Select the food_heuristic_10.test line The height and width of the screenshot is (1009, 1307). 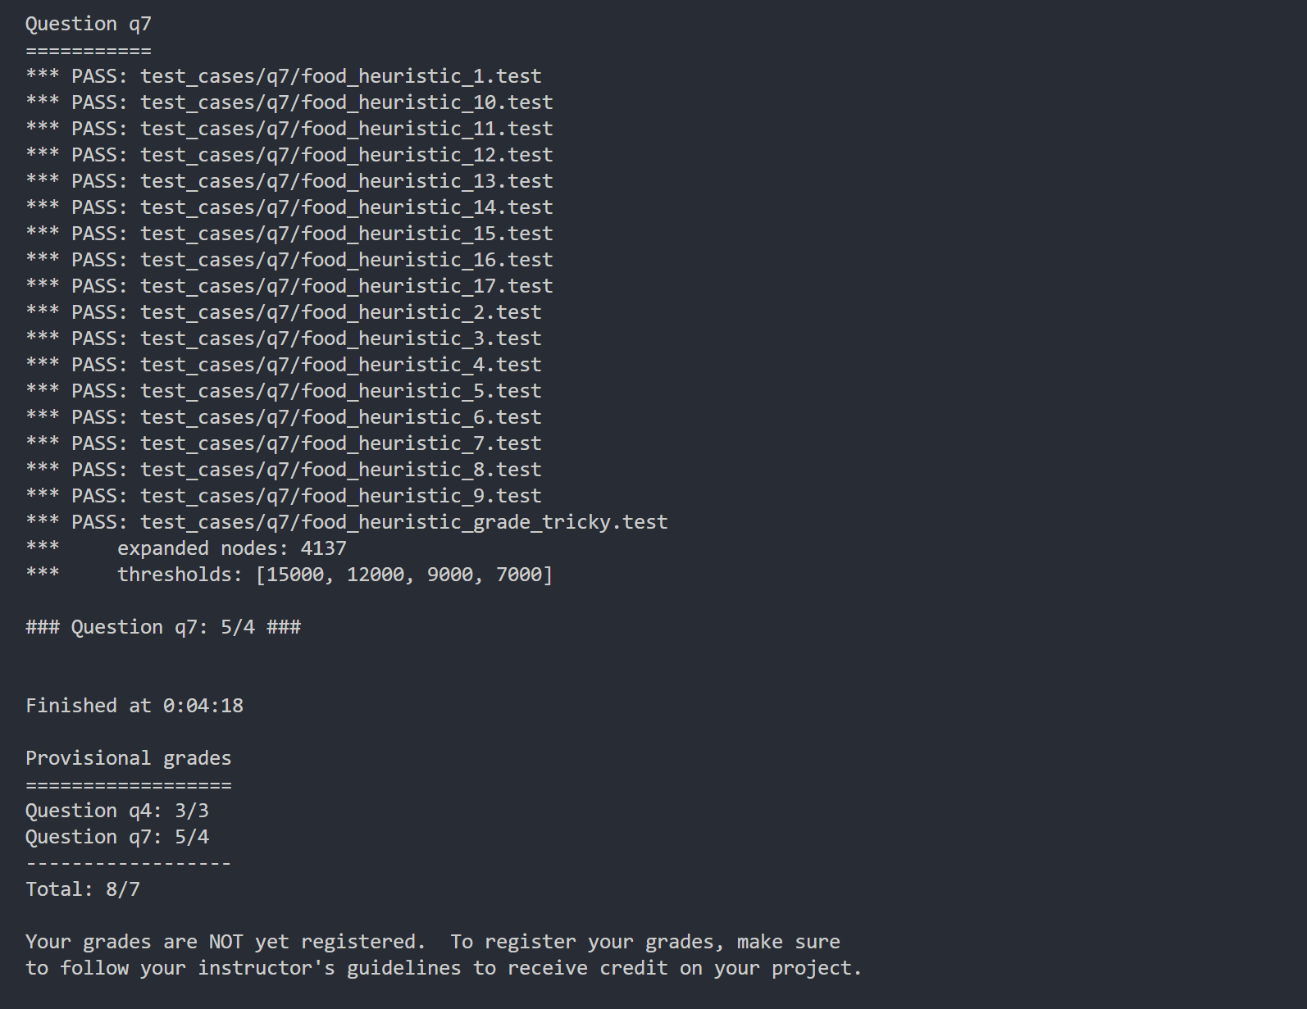click(289, 102)
